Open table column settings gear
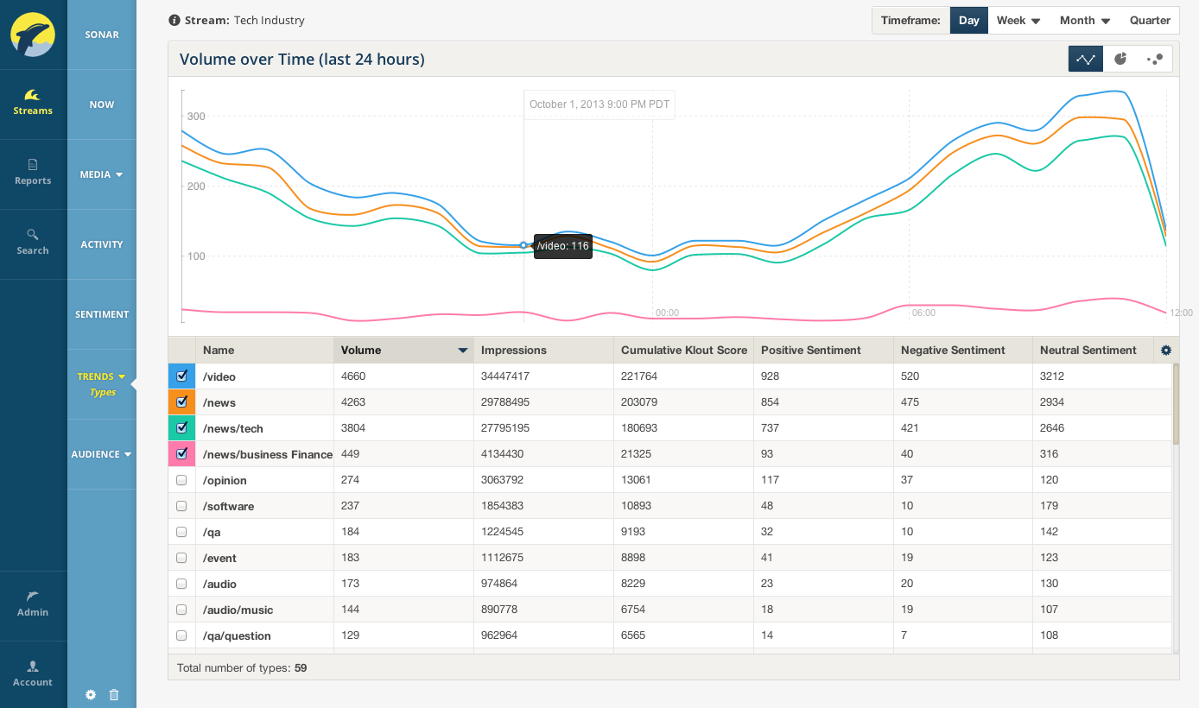This screenshot has width=1199, height=708. point(1166,350)
